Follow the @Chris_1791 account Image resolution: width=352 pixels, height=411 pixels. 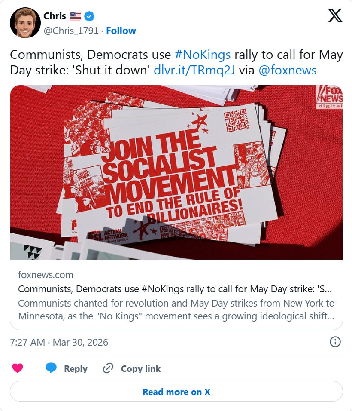(121, 31)
